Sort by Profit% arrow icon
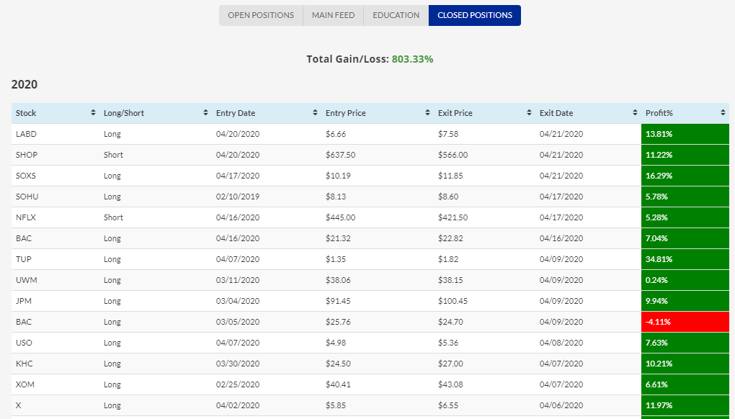The height and width of the screenshot is (419, 735). [723, 113]
